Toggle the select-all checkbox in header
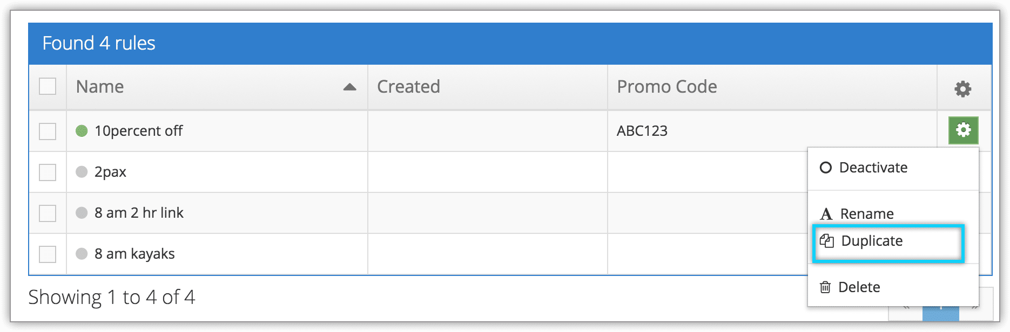 click(x=48, y=86)
